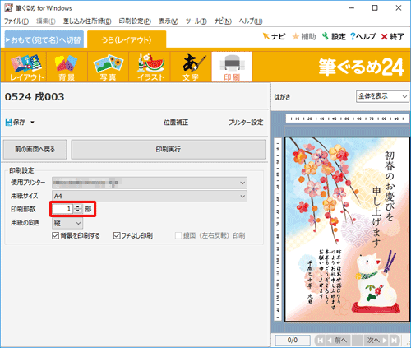The image size is (411, 348).
Task: Select the うら(レイアウト) tab
Action: [127, 39]
